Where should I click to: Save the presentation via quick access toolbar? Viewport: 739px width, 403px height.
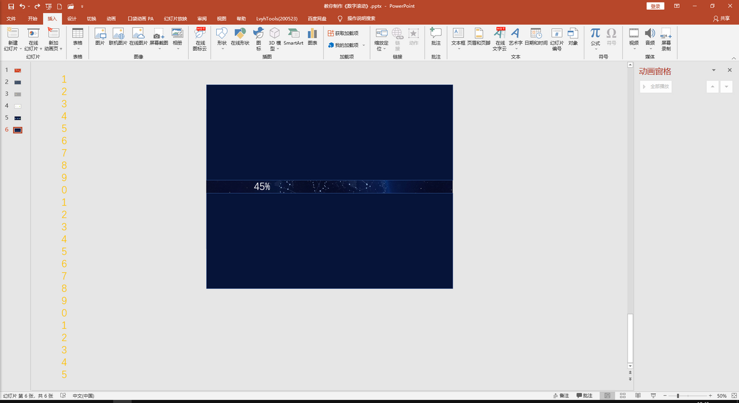tap(10, 6)
